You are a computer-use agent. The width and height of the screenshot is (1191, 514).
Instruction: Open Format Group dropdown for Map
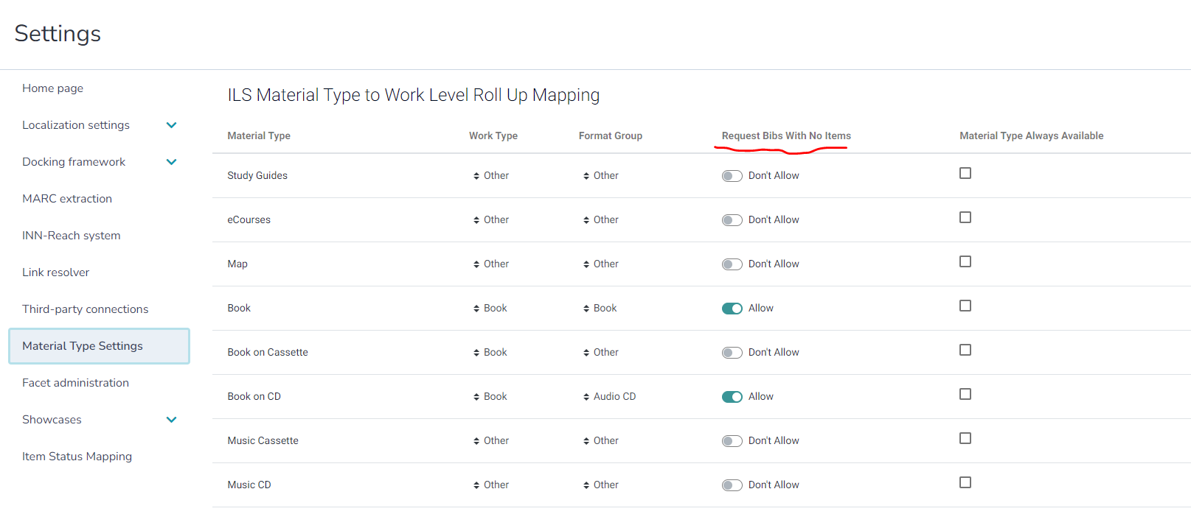pos(601,264)
